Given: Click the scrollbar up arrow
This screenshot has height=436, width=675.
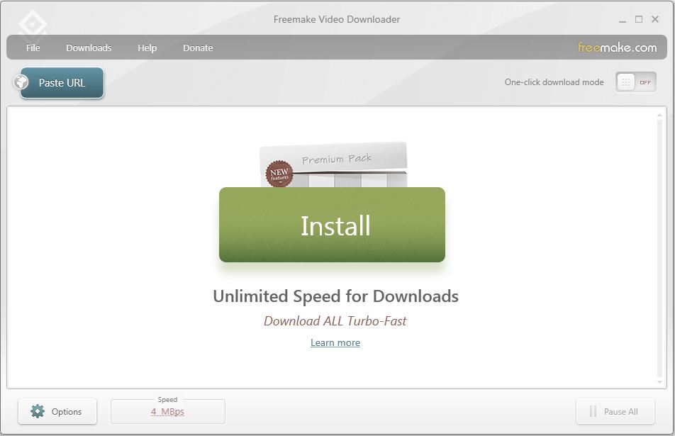Looking at the screenshot, I should [659, 116].
